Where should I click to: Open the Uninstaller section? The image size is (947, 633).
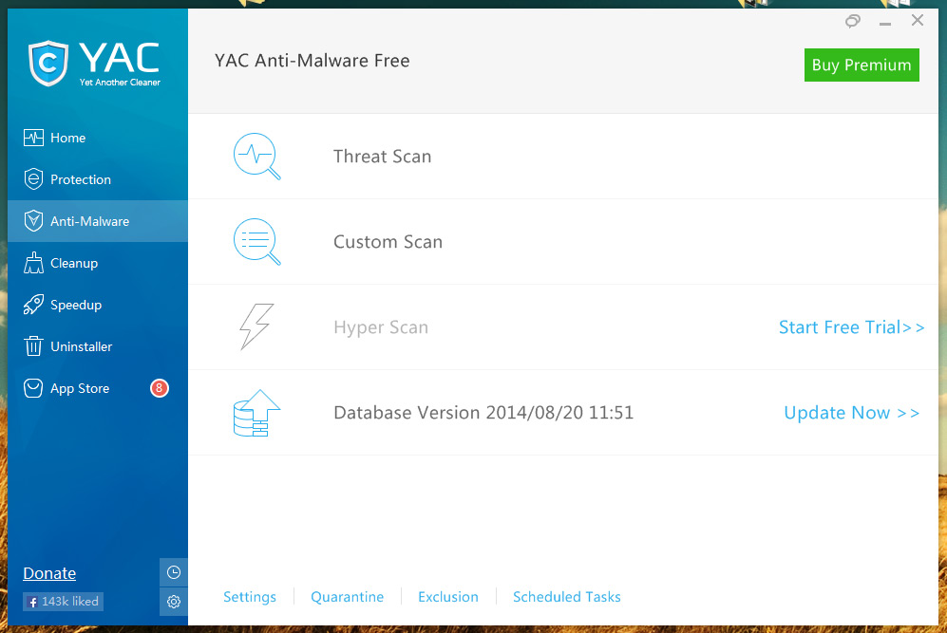pyautogui.click(x=98, y=346)
